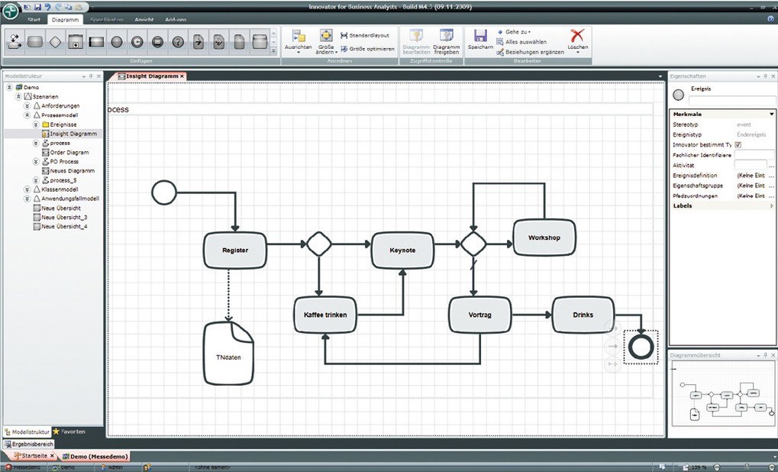The width and height of the screenshot is (778, 472).
Task: Switch to the Start ribbon tab
Action: tap(33, 19)
